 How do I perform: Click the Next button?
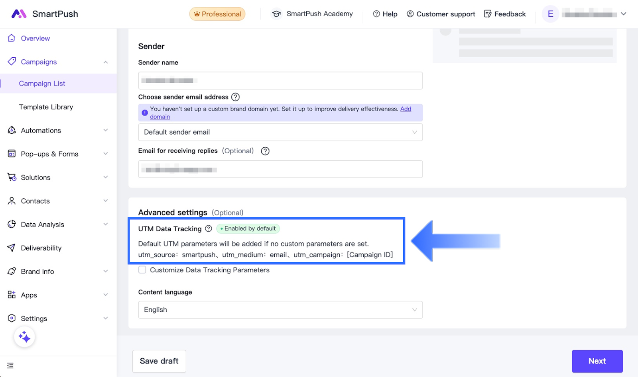point(597,361)
